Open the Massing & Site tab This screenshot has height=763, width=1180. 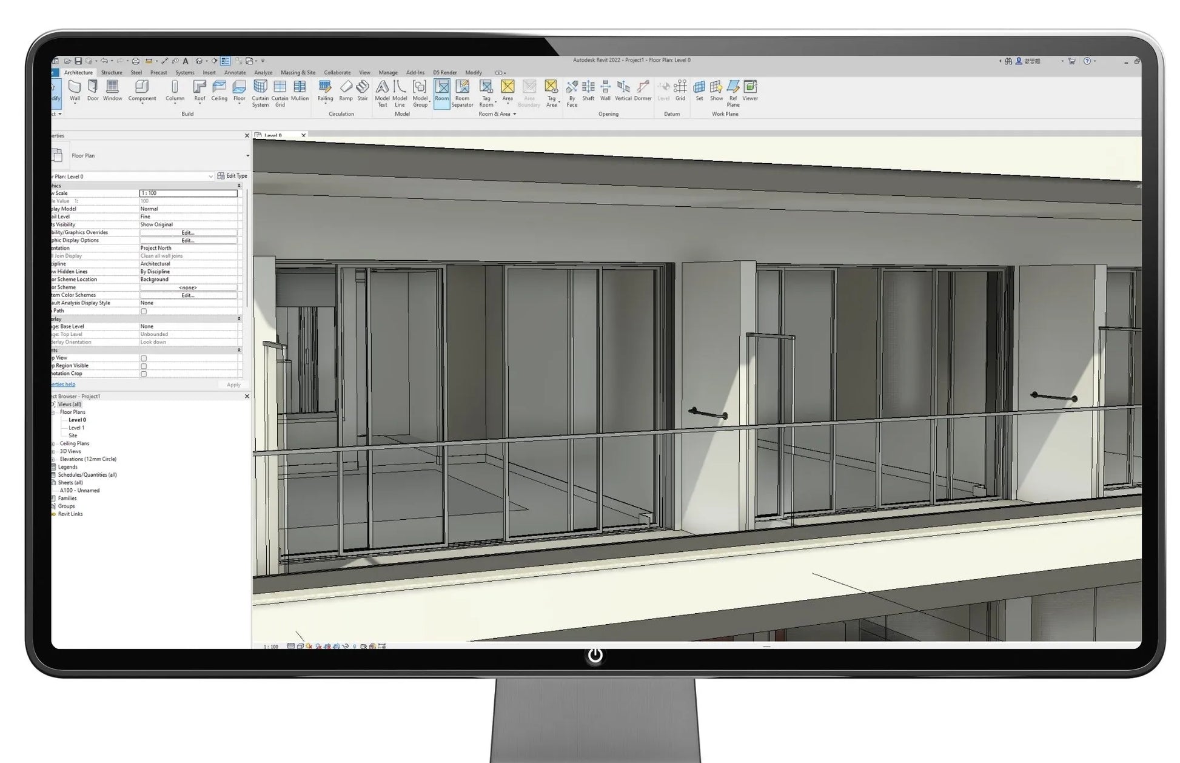(298, 72)
